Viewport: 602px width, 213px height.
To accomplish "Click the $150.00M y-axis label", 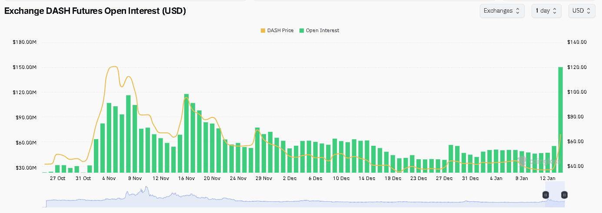I will click(x=24, y=67).
